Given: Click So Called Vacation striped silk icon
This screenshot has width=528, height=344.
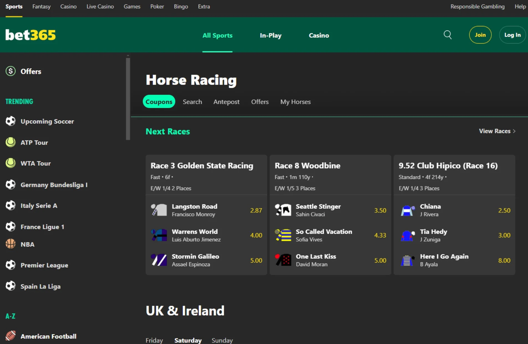Looking at the screenshot, I should 283,235.
